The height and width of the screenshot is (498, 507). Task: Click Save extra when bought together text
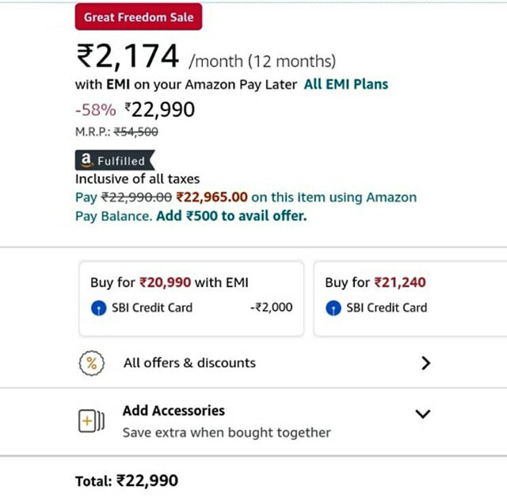pyautogui.click(x=227, y=433)
